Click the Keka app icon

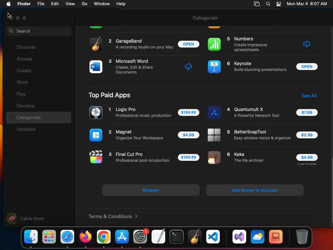pyautogui.click(x=214, y=158)
